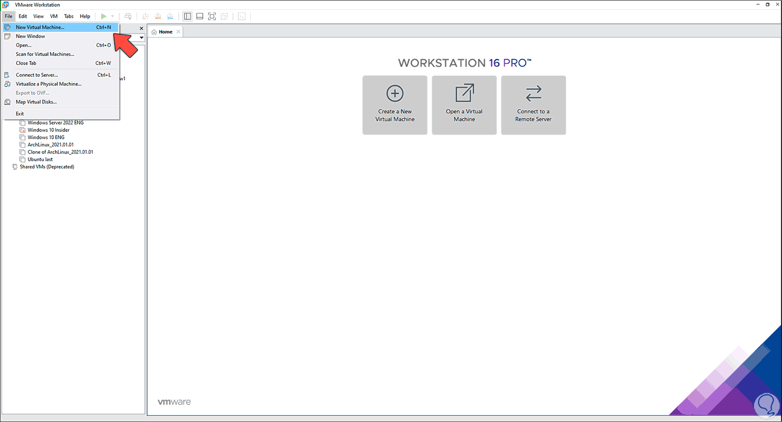Open the View menu

39,16
